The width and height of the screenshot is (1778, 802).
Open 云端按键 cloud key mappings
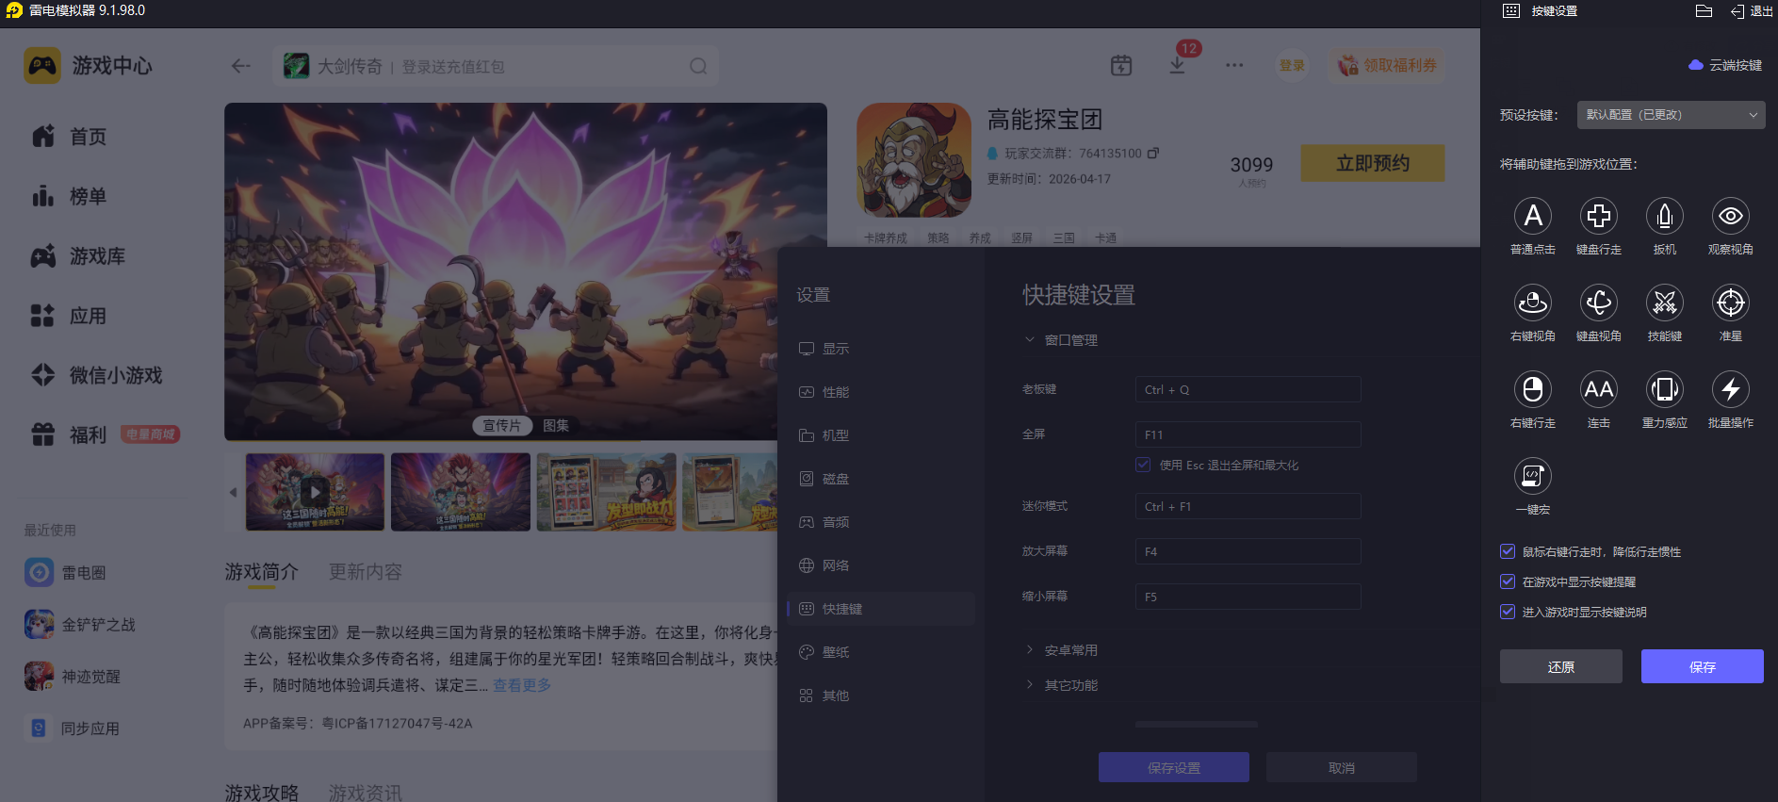[x=1725, y=65]
